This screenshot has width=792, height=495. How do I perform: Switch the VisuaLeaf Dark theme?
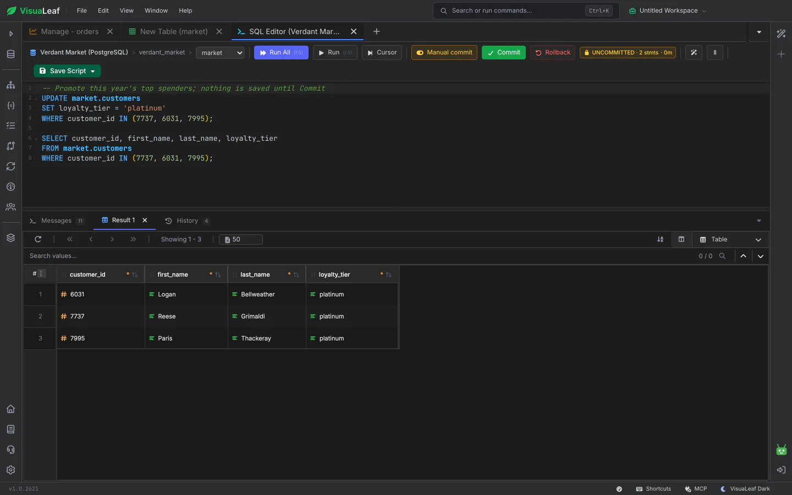[745, 489]
